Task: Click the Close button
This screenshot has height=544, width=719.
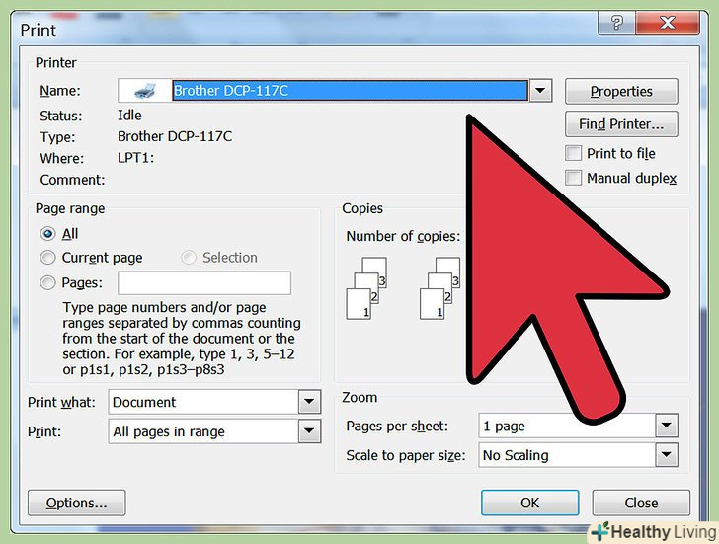Action: [x=641, y=503]
